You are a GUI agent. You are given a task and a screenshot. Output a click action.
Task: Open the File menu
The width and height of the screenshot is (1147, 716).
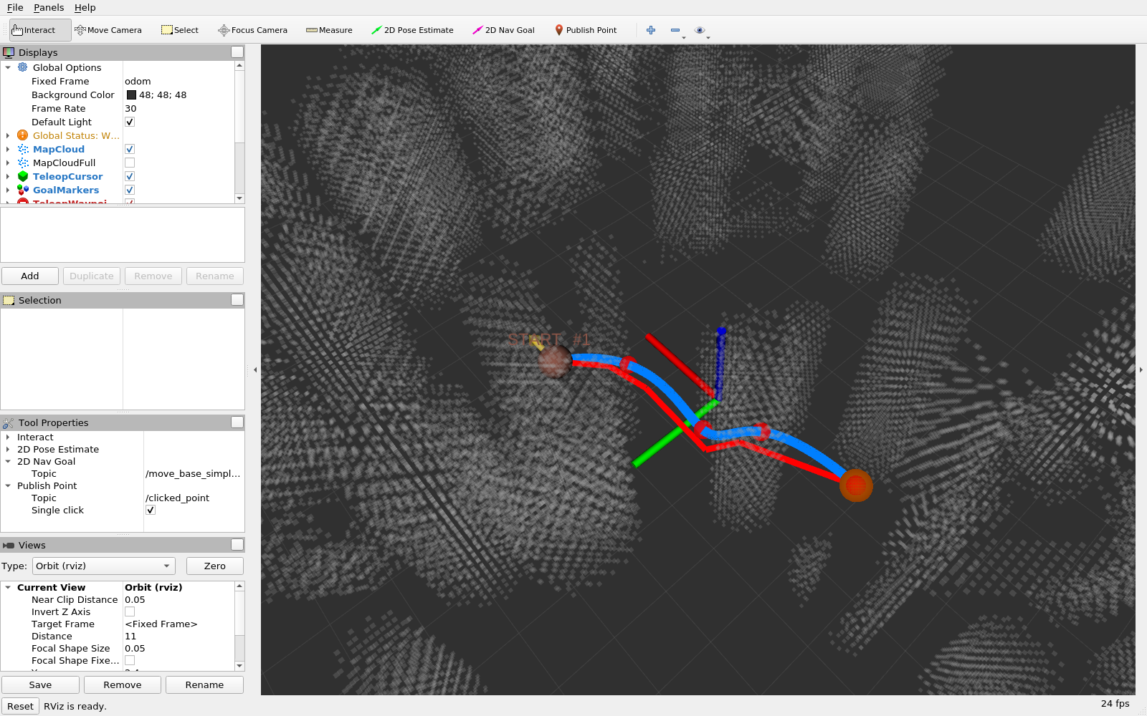(x=15, y=7)
